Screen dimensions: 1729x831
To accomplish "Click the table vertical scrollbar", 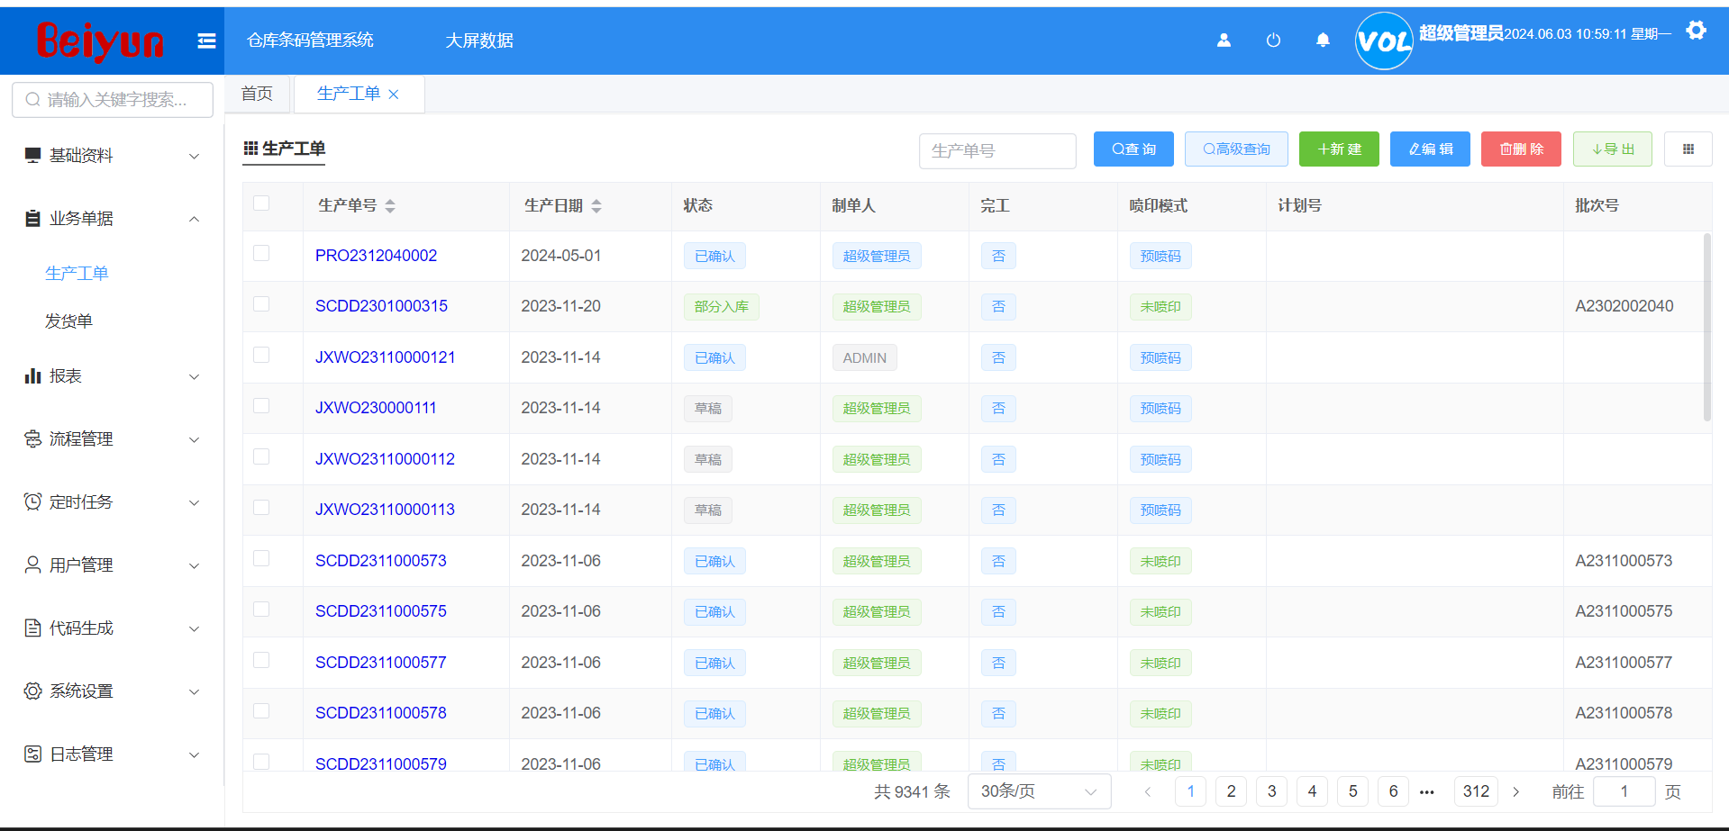I will [1706, 327].
